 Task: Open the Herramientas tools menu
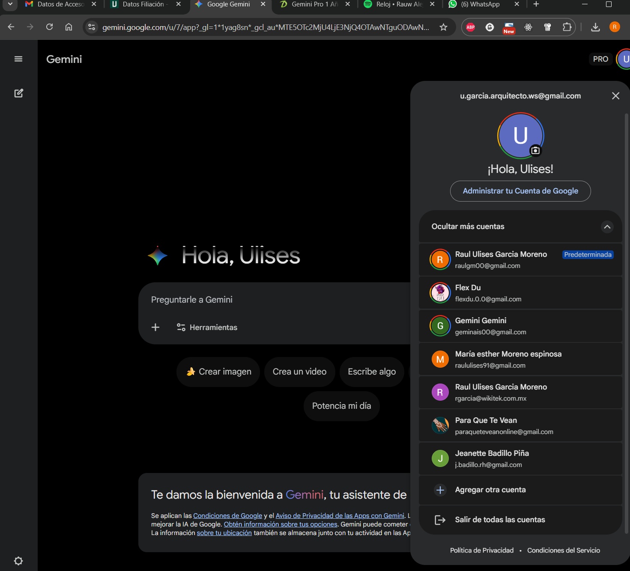point(207,327)
